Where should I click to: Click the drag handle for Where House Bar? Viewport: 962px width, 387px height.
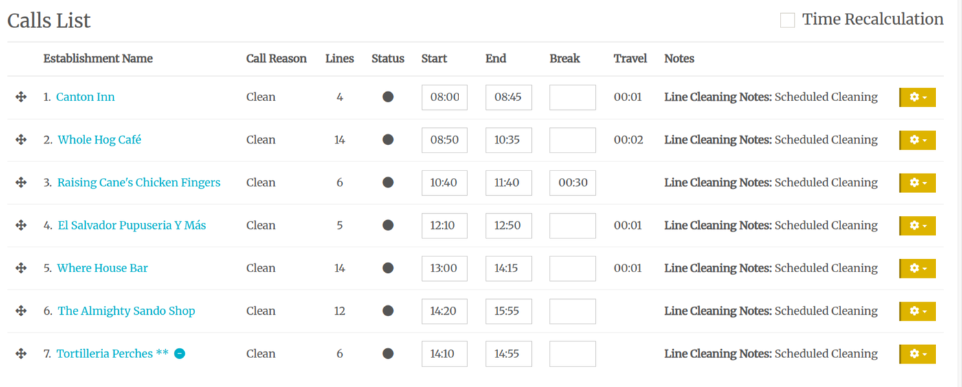[21, 268]
